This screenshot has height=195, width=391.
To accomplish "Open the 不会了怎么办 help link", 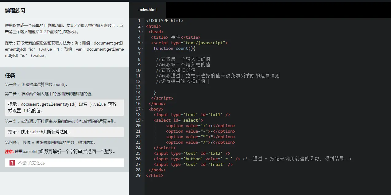I will (31, 163).
